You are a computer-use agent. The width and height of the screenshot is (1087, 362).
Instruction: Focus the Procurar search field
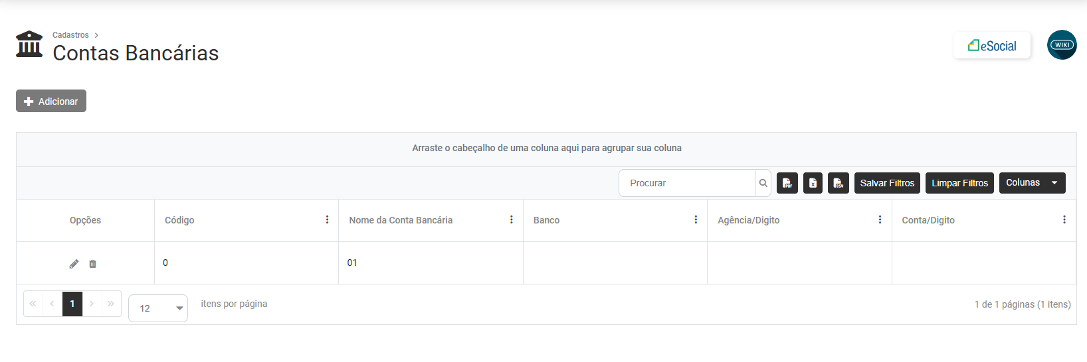pos(687,183)
